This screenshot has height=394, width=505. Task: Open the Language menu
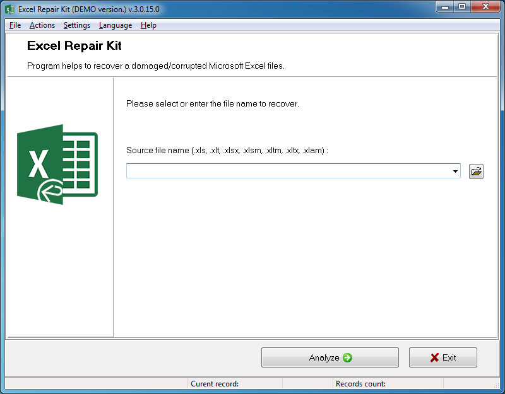click(116, 25)
